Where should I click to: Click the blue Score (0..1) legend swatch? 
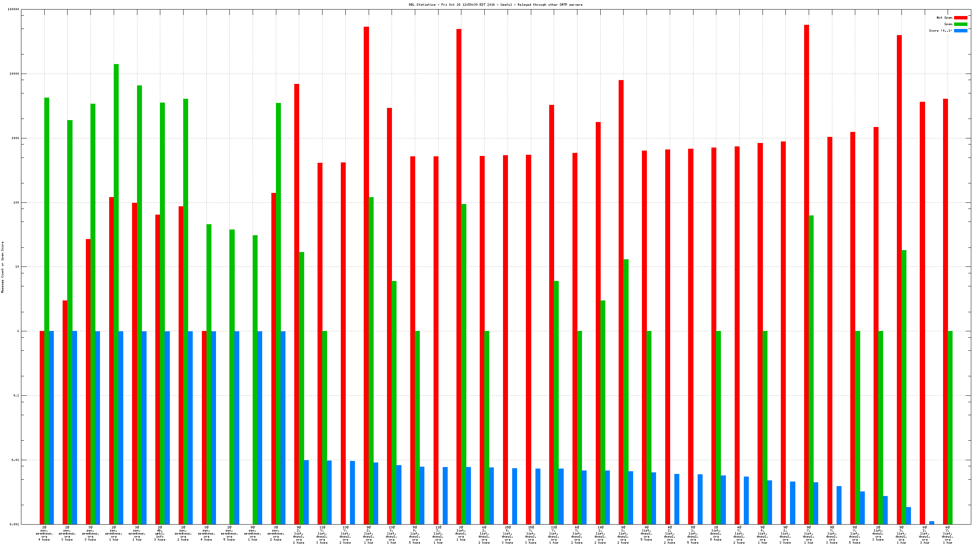(960, 30)
